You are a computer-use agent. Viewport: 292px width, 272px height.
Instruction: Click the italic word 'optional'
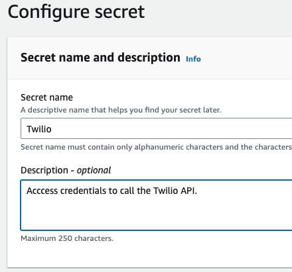(x=94, y=170)
